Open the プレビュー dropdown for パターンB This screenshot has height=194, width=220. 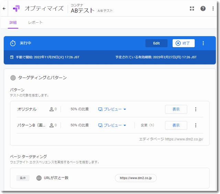point(112,125)
